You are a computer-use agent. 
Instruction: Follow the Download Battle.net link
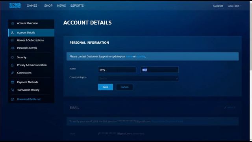[x=29, y=99]
